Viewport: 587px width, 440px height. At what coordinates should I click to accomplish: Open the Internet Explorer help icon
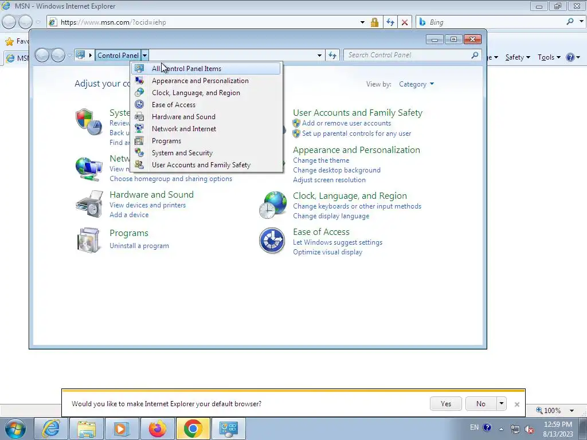pos(570,57)
